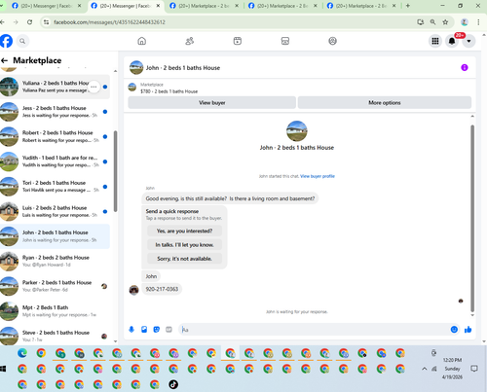487x392 pixels.
Task: Open the emoji picker in message box
Action: [454, 330]
